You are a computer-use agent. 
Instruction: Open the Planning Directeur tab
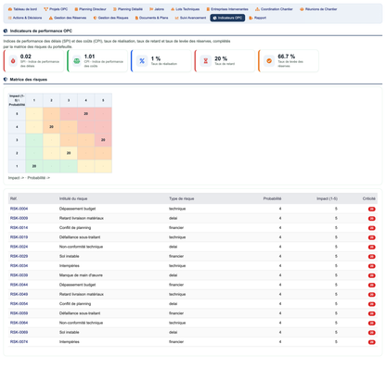(90, 9)
